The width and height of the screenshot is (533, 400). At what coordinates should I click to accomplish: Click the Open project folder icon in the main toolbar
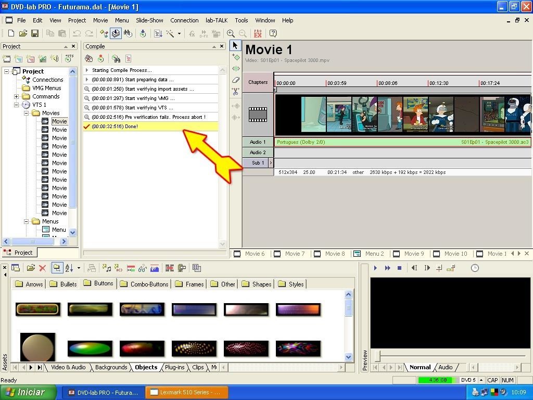(x=23, y=33)
